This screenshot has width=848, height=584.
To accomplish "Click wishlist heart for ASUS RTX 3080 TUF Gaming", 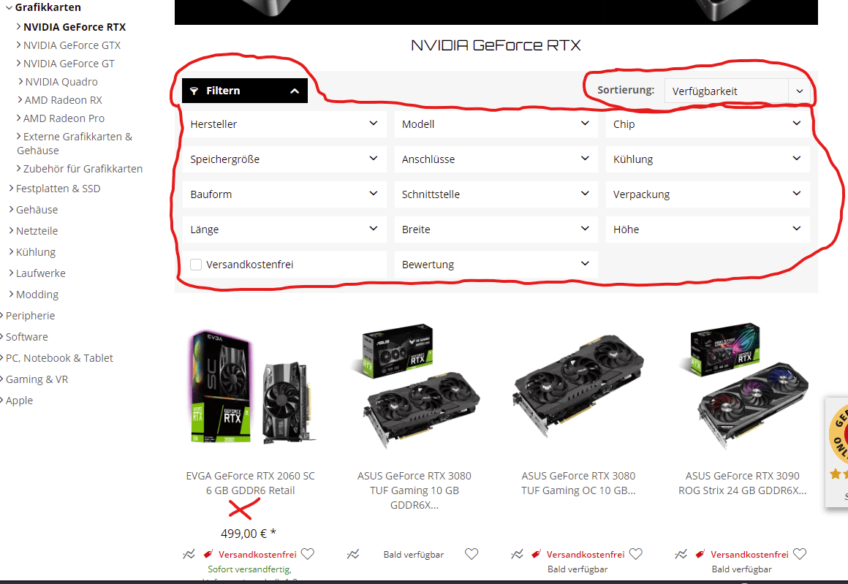I will coord(472,554).
